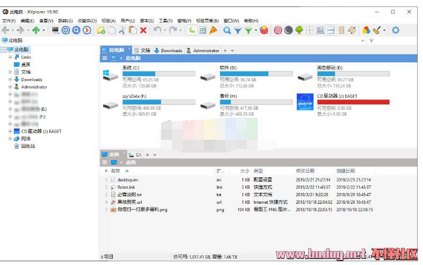
Task: Click the three colored circles icon
Action: click(366, 30)
